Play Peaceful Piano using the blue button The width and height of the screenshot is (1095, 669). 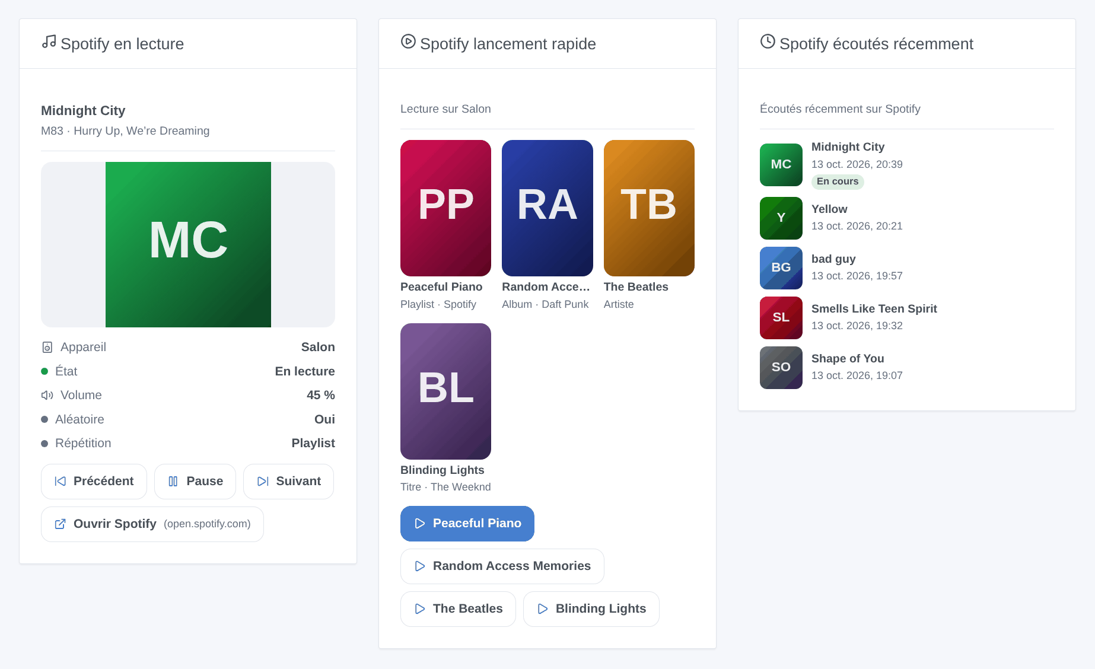pos(467,524)
